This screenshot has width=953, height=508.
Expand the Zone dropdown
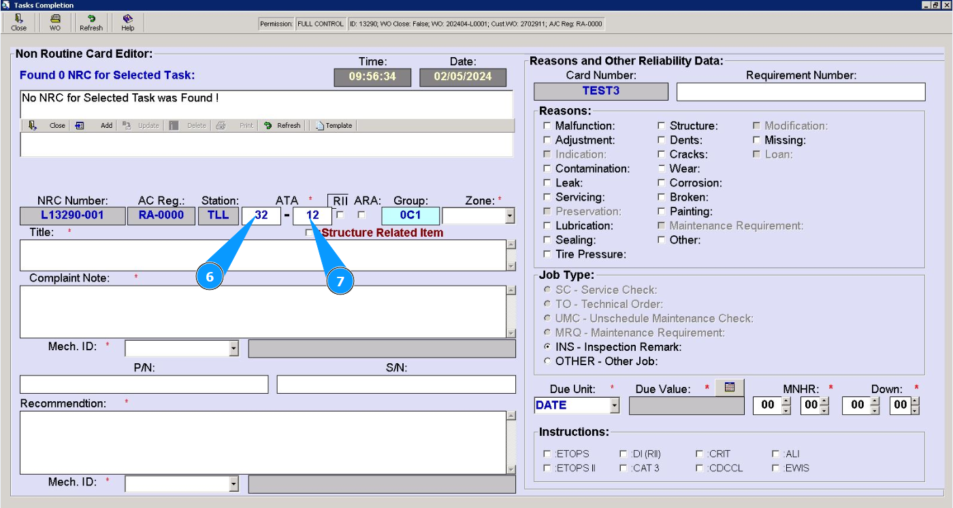click(x=509, y=216)
